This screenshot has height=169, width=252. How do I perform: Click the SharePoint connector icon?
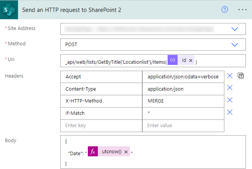[8, 10]
